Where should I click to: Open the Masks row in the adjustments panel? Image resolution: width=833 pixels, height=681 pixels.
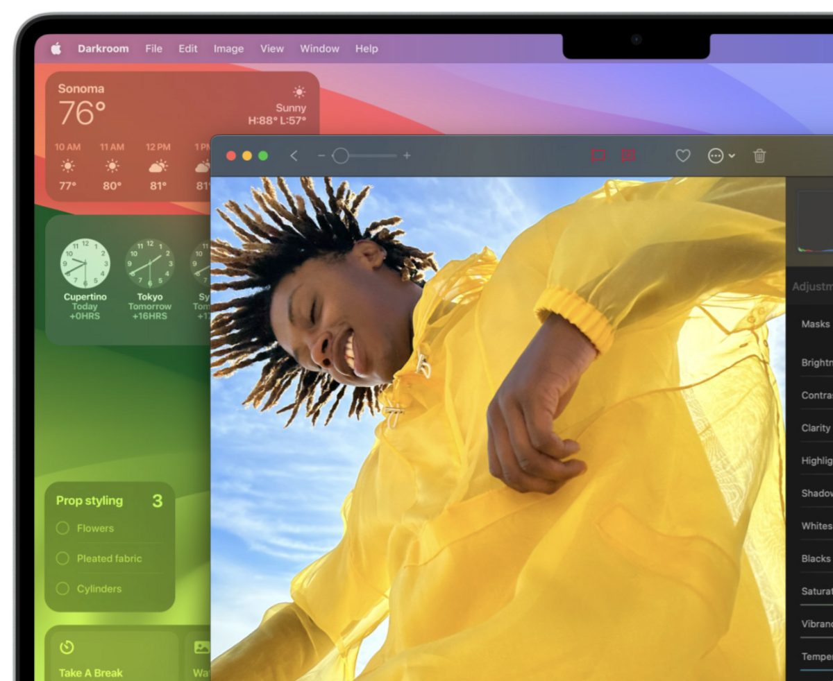point(815,324)
